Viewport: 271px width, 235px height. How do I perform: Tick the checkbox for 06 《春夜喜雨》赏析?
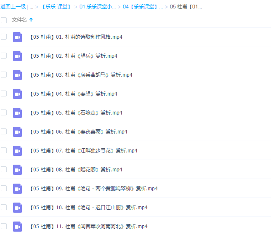pyautogui.click(x=4, y=131)
